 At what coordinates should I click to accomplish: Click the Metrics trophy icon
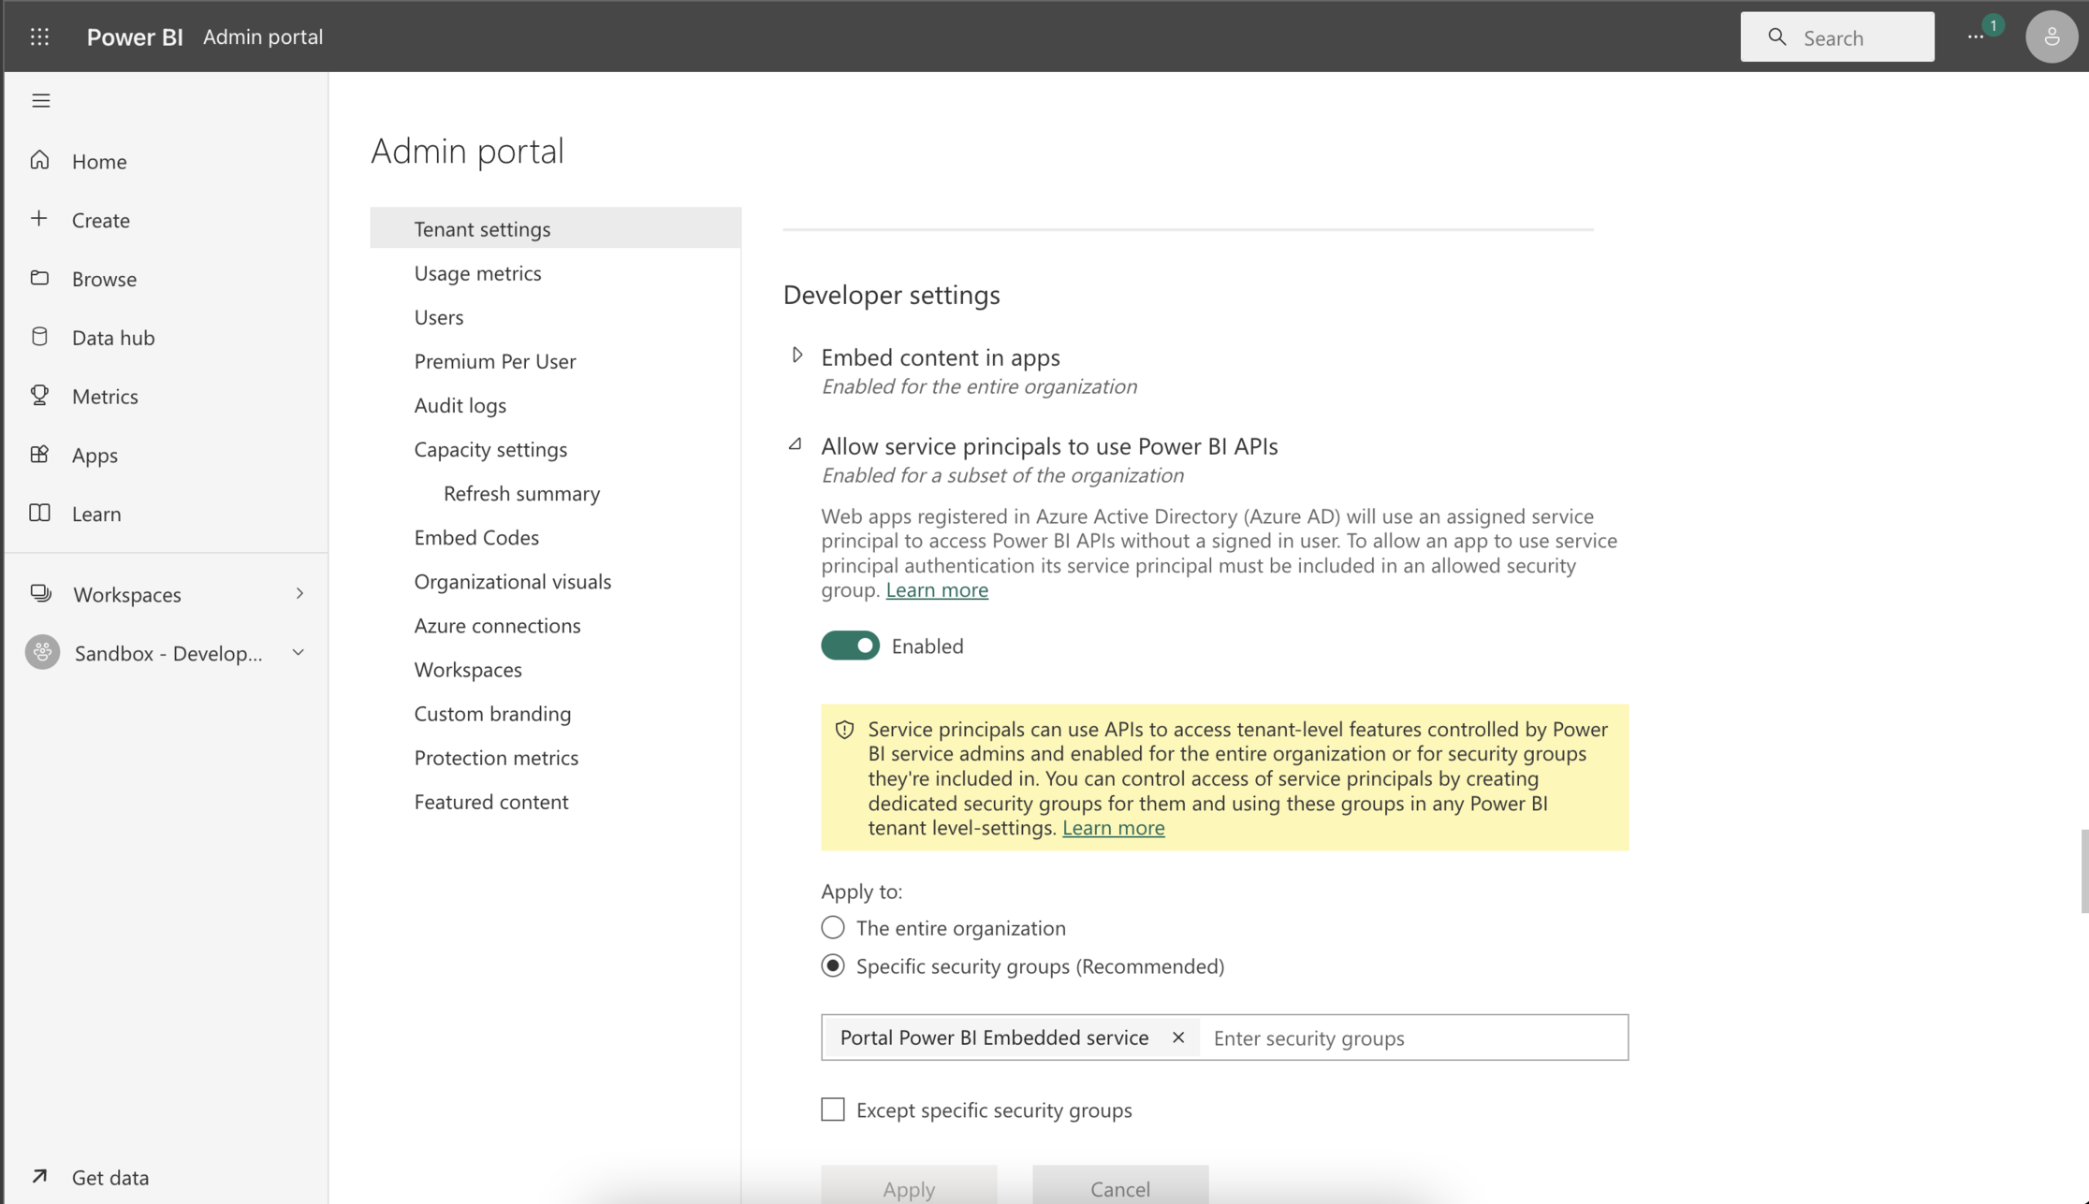pos(39,396)
